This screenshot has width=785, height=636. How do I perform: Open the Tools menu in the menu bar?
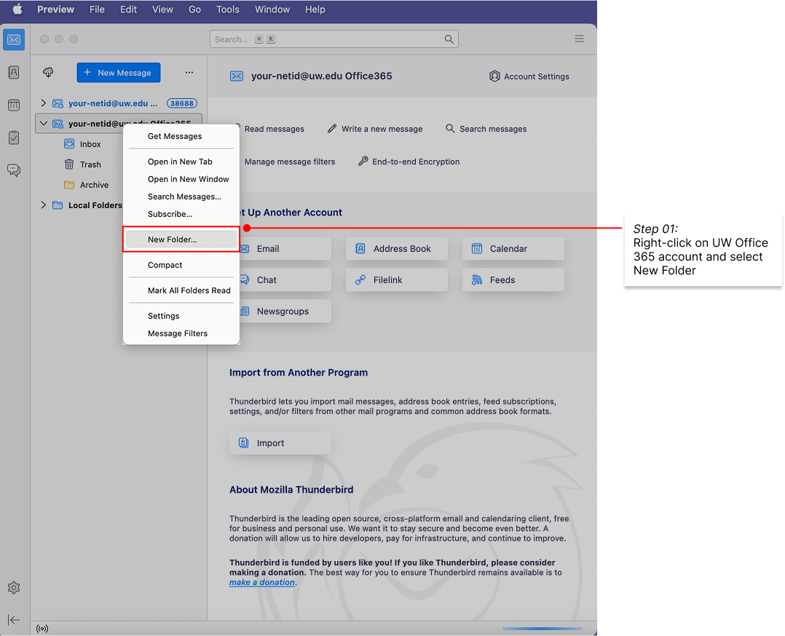click(x=227, y=9)
